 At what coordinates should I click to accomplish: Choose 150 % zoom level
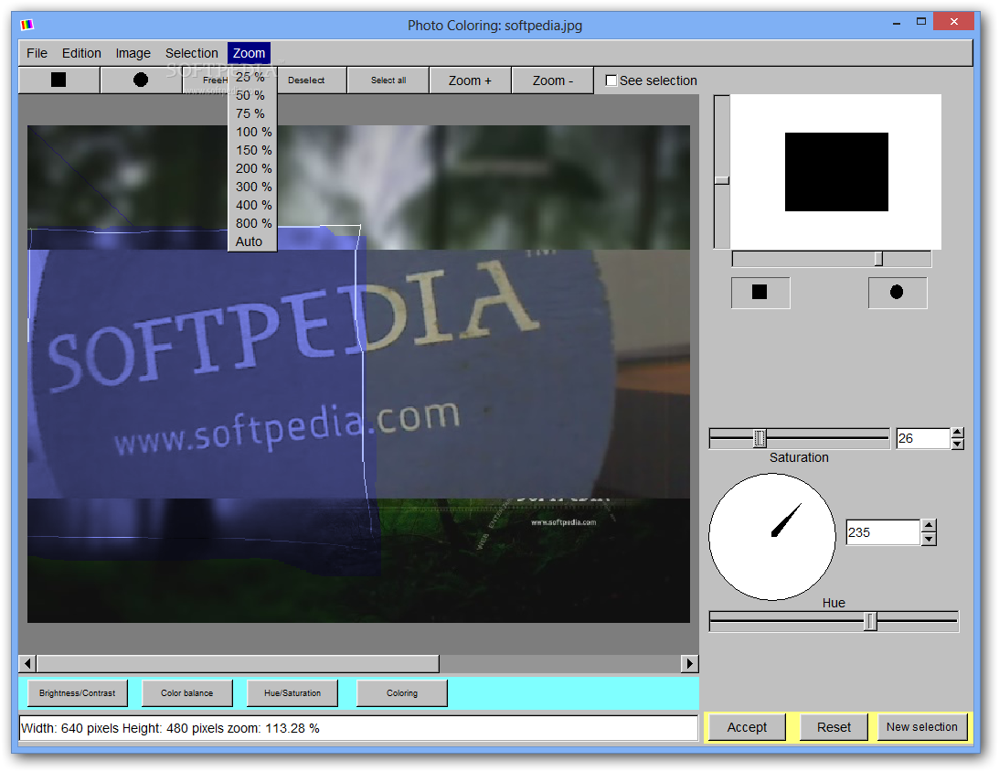(252, 150)
